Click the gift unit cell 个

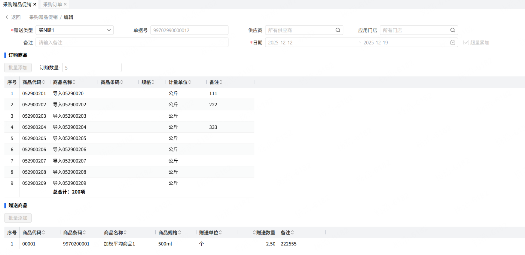(201, 244)
